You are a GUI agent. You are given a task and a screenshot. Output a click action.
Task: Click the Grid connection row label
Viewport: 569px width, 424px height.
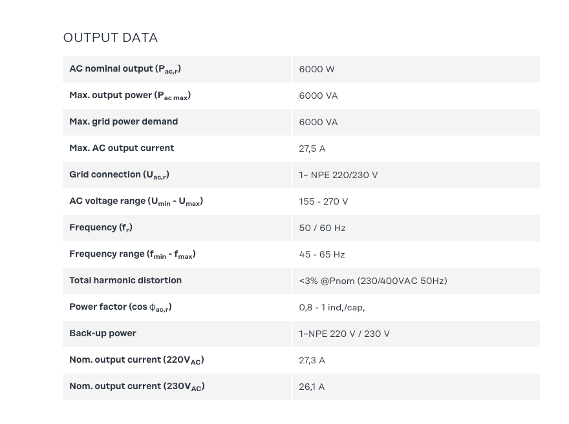tap(119, 175)
